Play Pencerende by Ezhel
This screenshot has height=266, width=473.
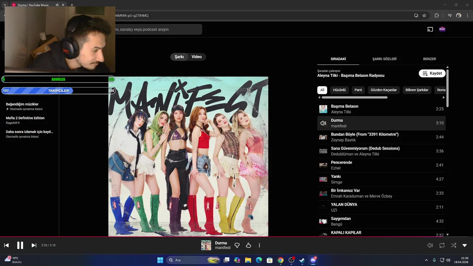click(381, 165)
